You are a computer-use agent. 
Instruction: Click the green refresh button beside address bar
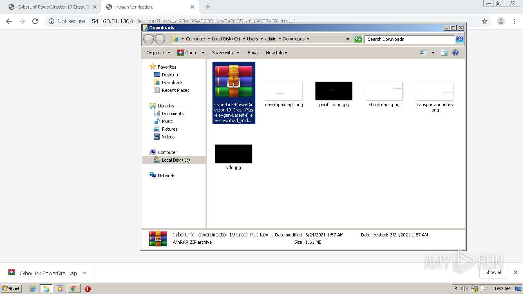click(358, 39)
